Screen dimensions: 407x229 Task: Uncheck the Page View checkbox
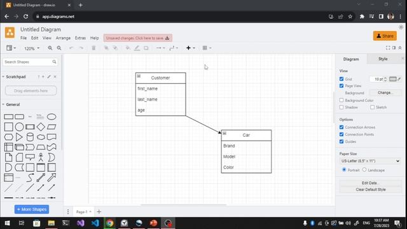[341, 86]
